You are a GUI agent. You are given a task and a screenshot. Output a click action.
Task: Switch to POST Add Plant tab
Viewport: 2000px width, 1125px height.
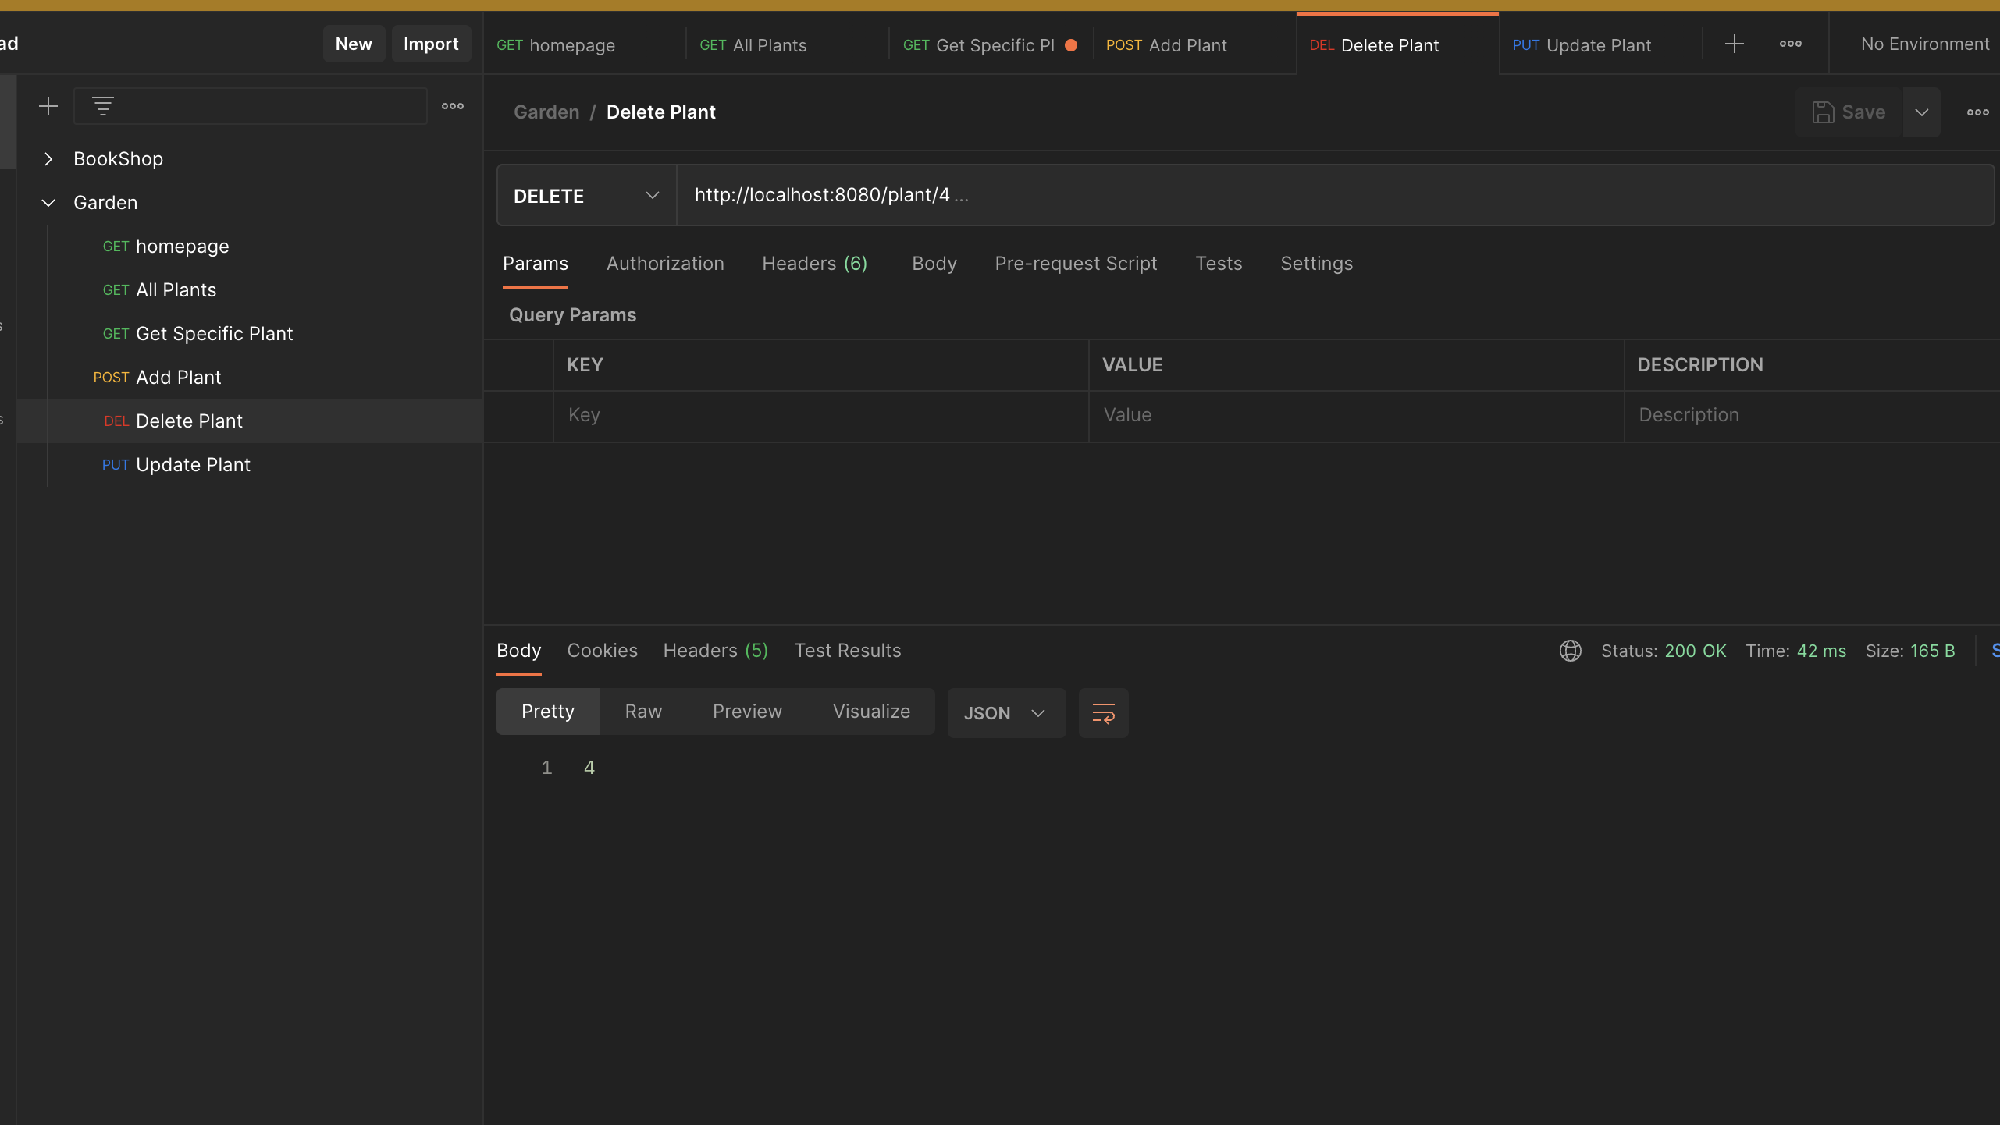1194,45
